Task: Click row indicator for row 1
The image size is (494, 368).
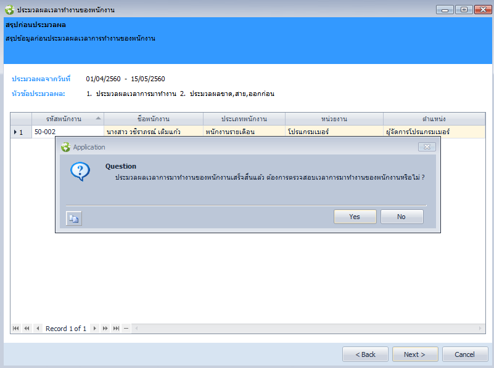Action: [x=21, y=132]
